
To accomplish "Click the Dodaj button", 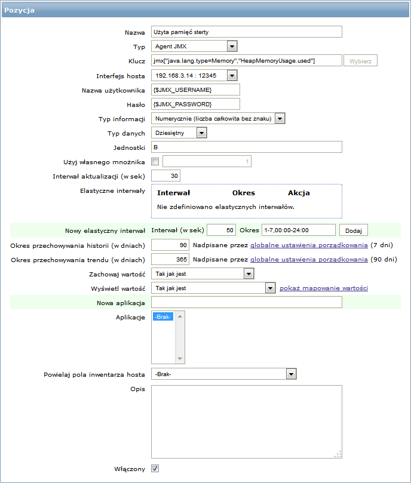I will point(353,230).
